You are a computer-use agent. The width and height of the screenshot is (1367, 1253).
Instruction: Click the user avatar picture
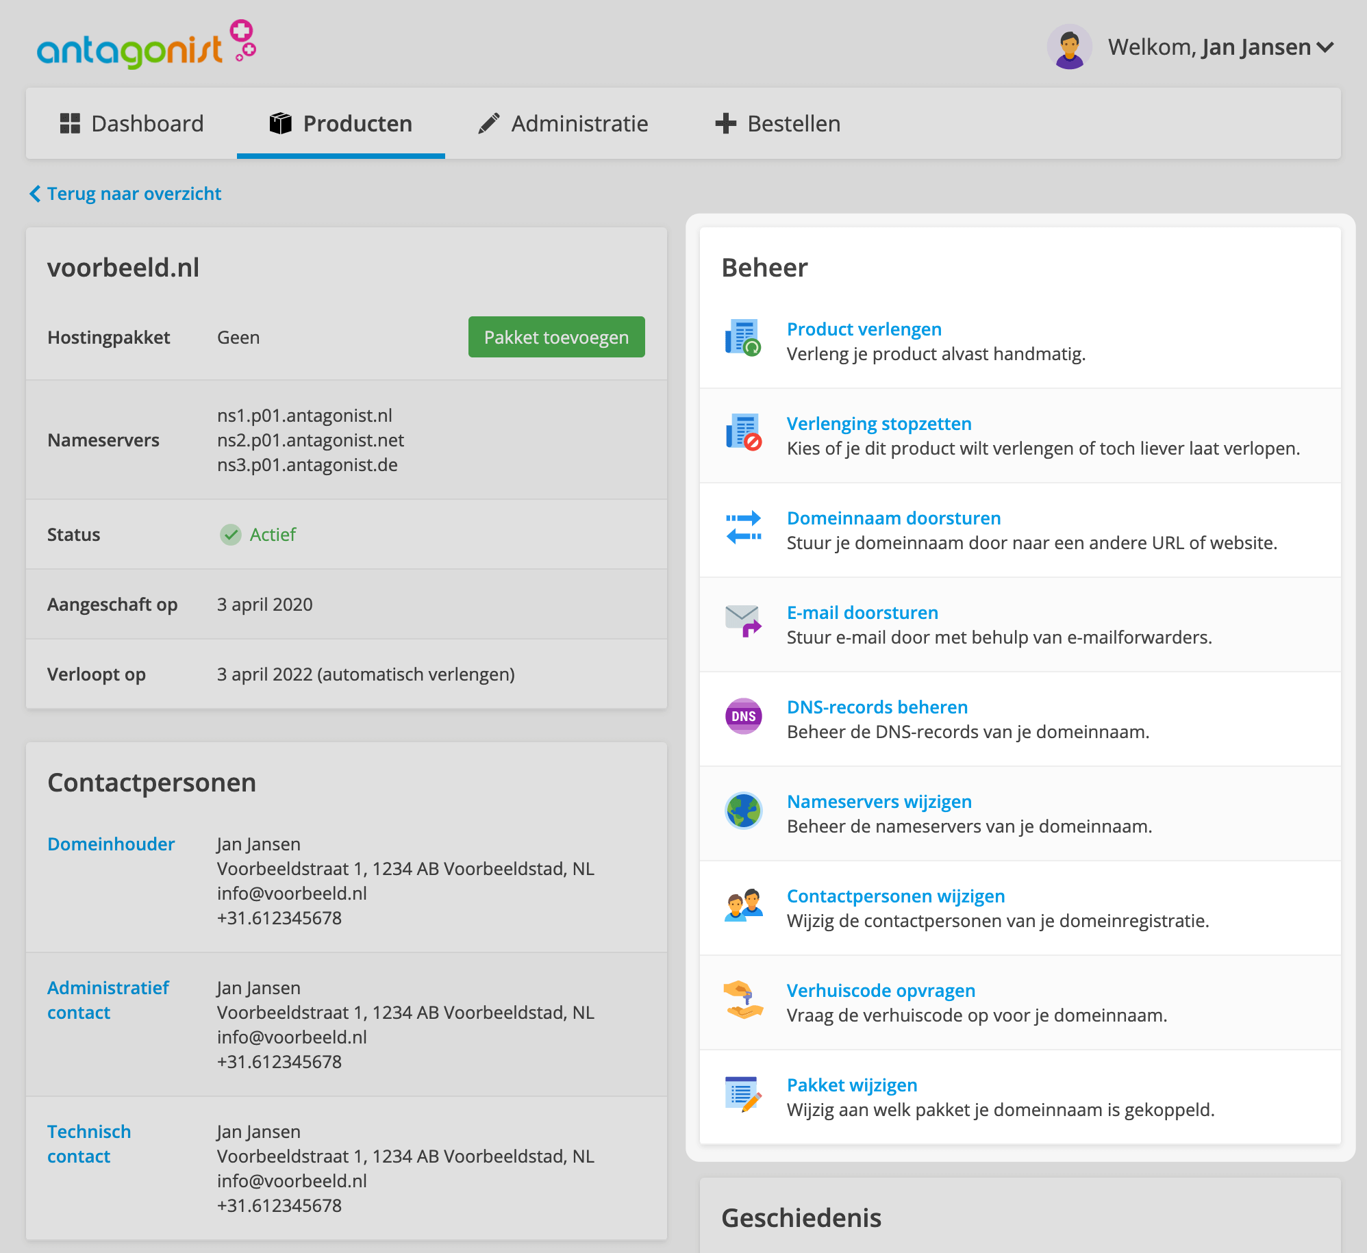click(x=1069, y=47)
